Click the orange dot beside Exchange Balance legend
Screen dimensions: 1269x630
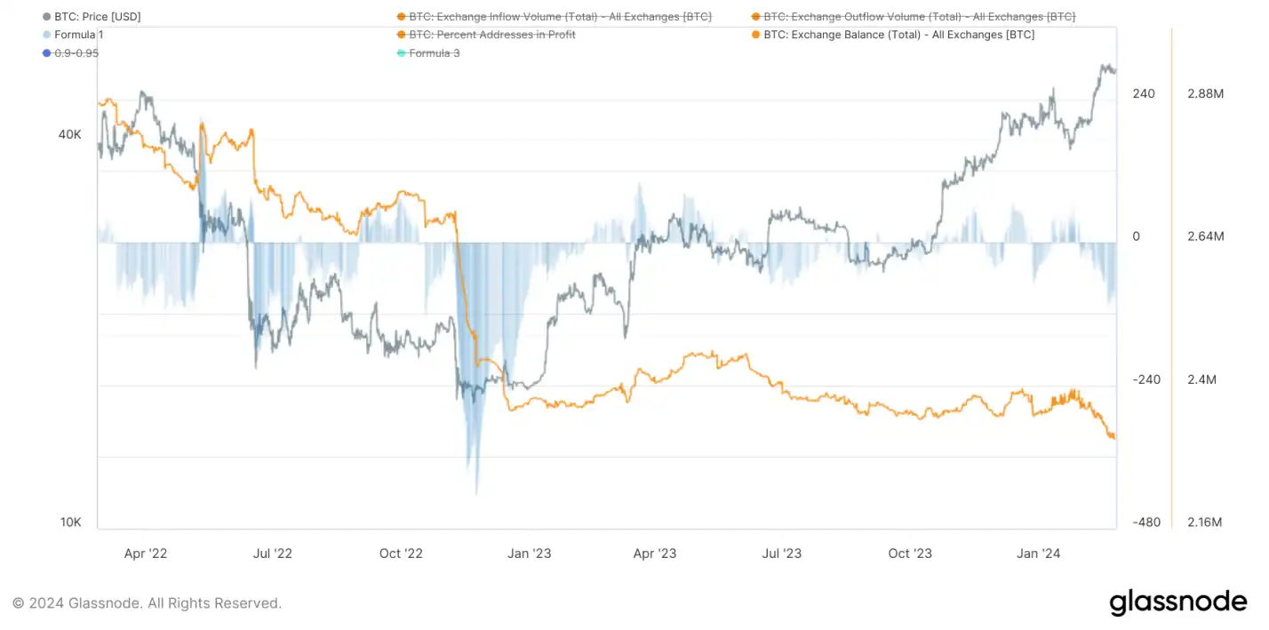(x=755, y=35)
